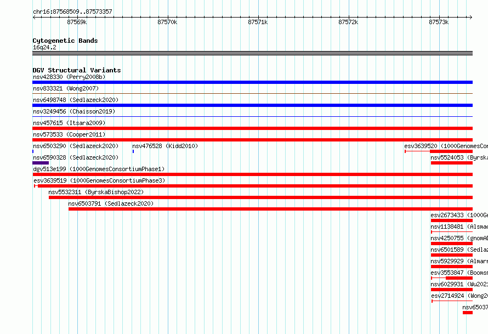Viewport: 488px width, 334px height.
Task: Select the nsv6501589 variant label
Action: (459, 250)
